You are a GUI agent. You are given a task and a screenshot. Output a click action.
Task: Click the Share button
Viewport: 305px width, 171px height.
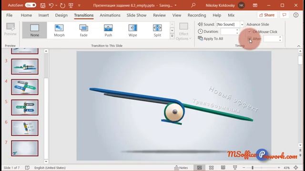(x=267, y=15)
